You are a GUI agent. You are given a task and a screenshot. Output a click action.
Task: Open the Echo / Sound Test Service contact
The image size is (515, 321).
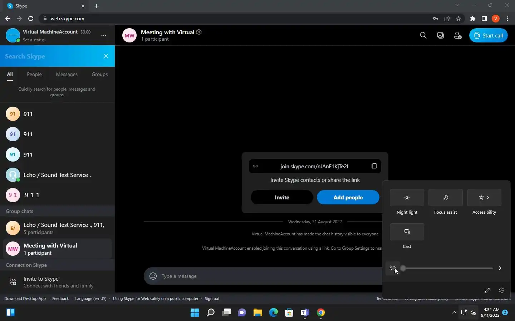pos(57,175)
